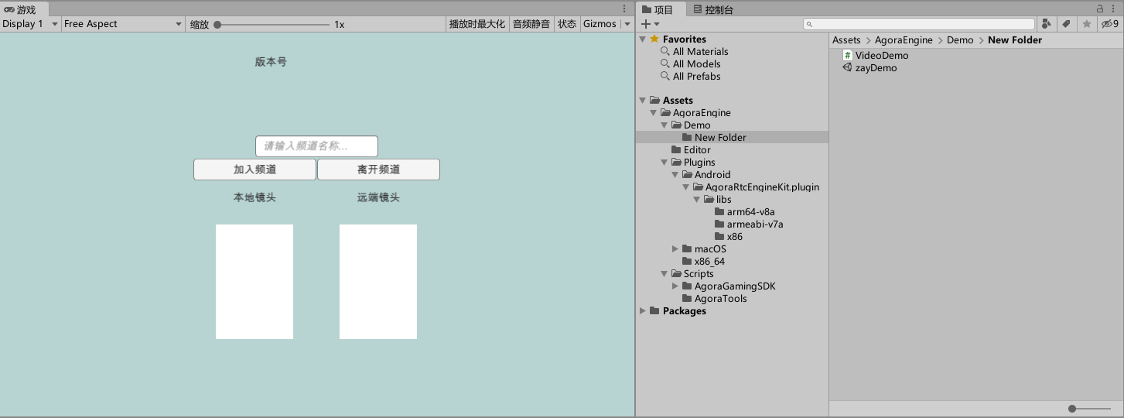This screenshot has width=1124, height=418.
Task: Collapse the Demo folder
Action: click(664, 125)
